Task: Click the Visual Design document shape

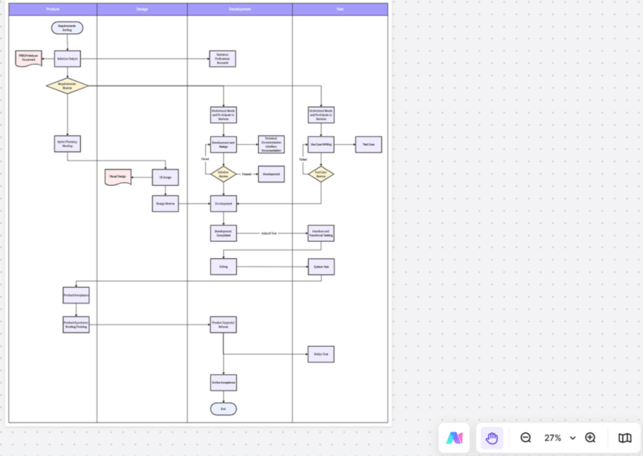Action: 118,177
